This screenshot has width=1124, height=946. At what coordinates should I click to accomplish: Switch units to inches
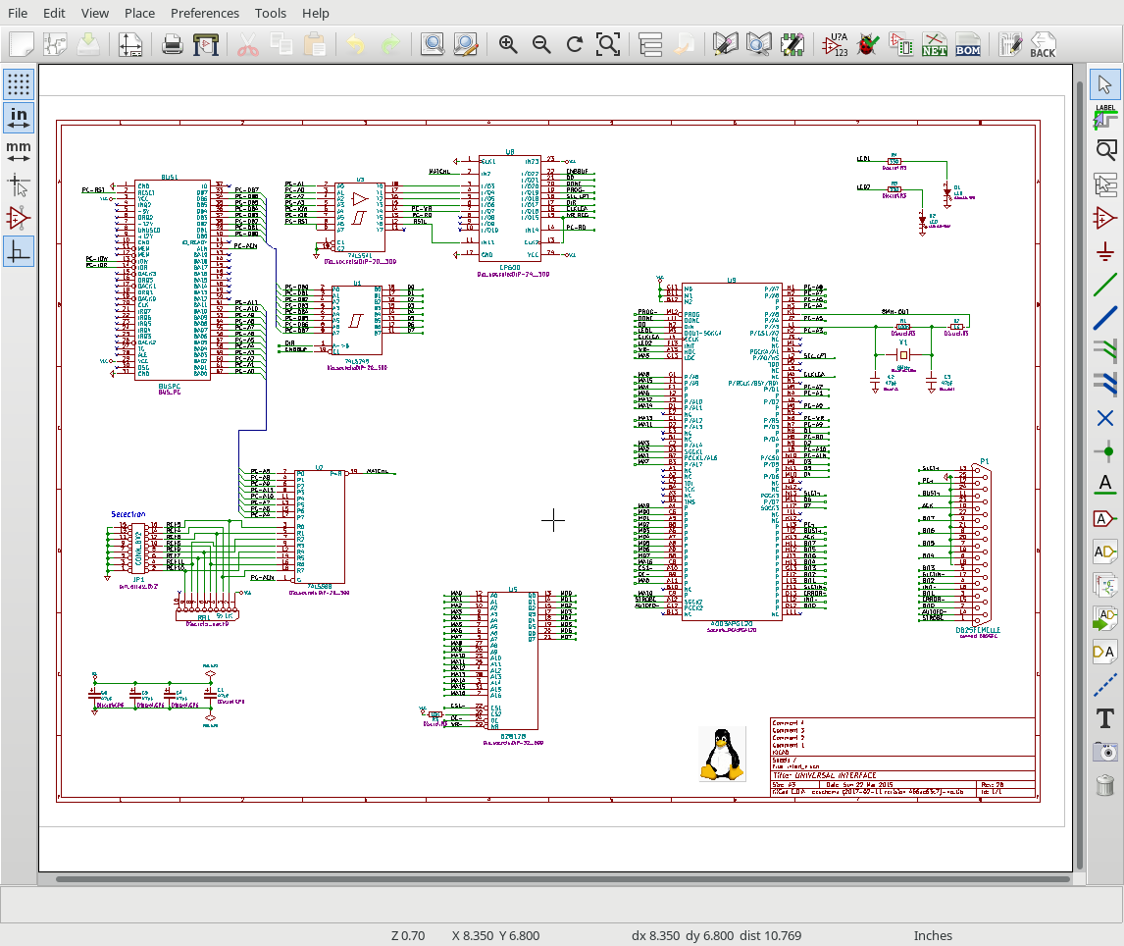click(19, 117)
